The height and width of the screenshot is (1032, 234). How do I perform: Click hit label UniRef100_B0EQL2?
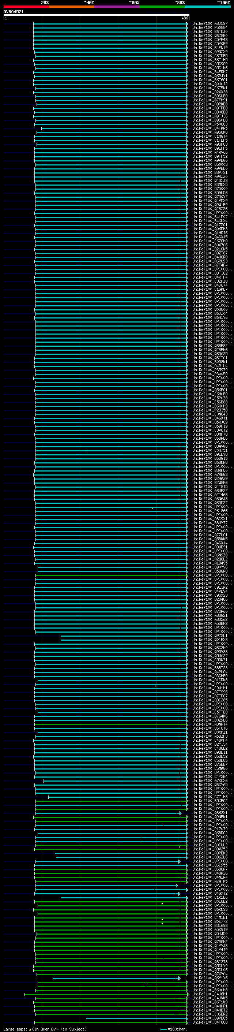210,901
